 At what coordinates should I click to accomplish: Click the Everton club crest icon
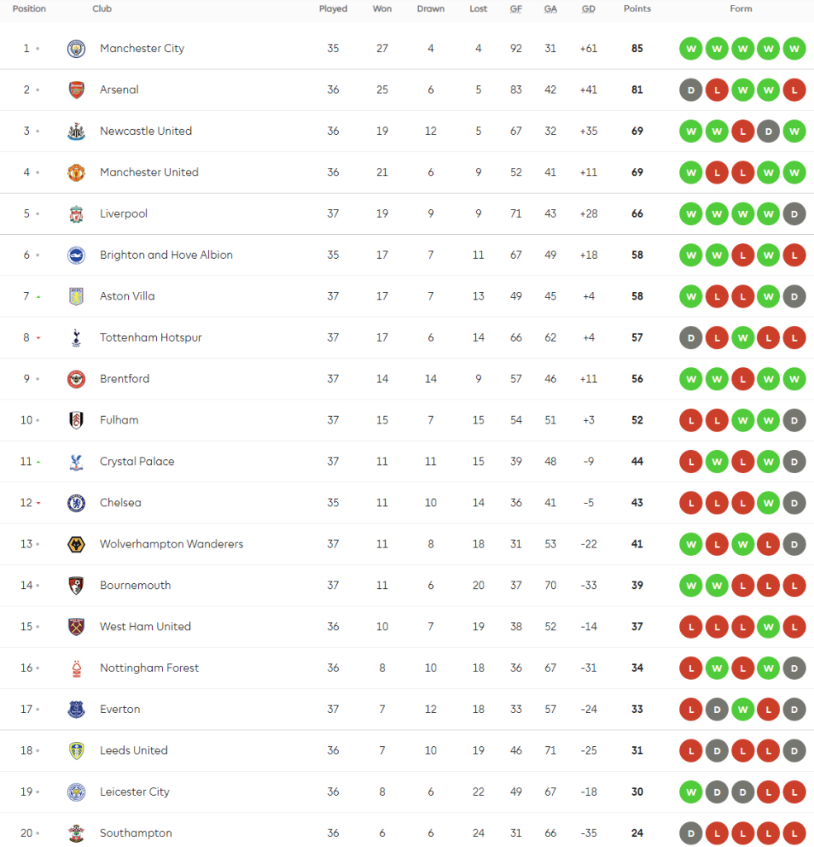click(76, 710)
